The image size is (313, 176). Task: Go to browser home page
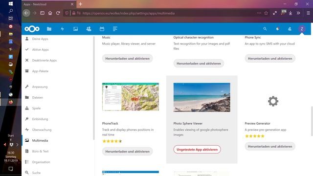pos(50,13)
